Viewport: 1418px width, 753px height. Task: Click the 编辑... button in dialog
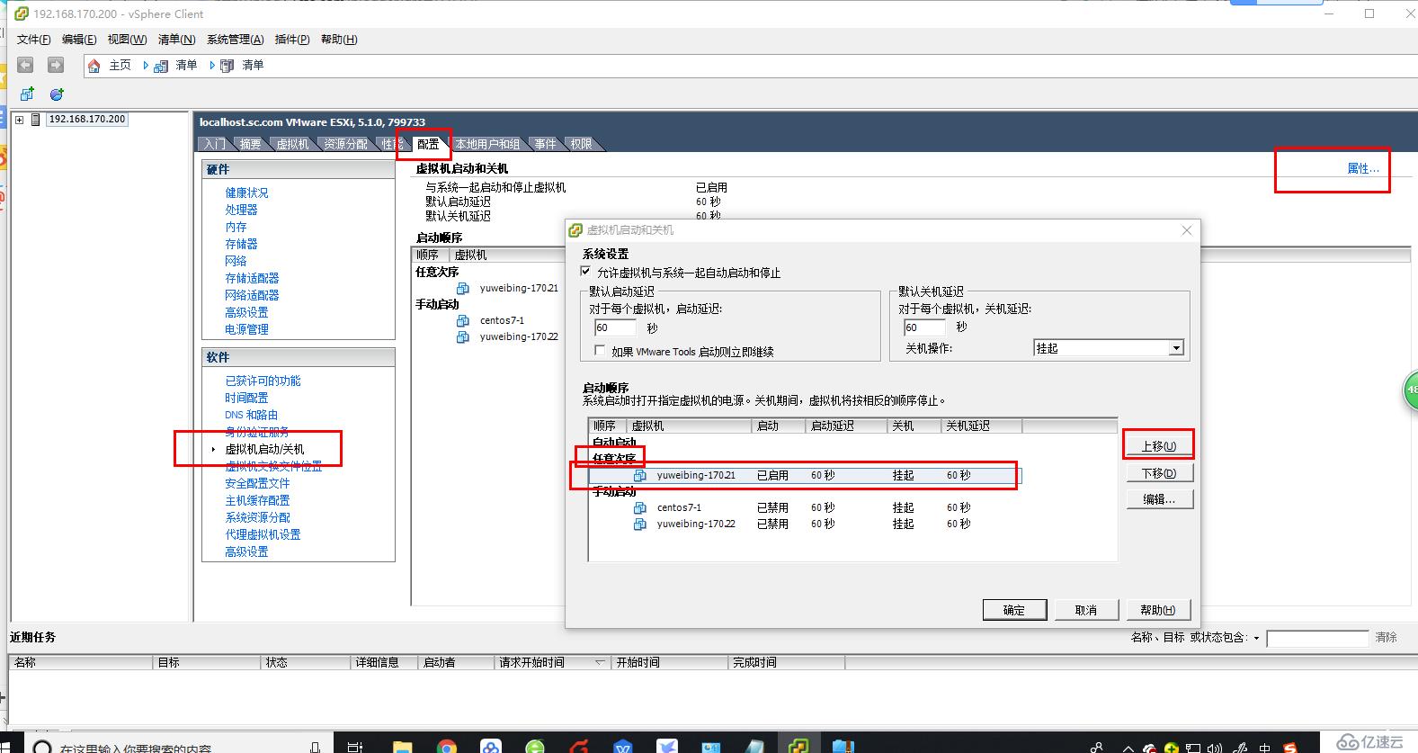coord(1159,499)
